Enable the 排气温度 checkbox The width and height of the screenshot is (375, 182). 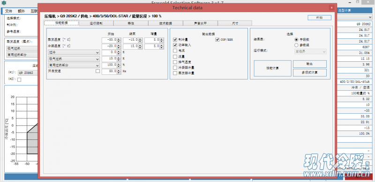coord(175,62)
